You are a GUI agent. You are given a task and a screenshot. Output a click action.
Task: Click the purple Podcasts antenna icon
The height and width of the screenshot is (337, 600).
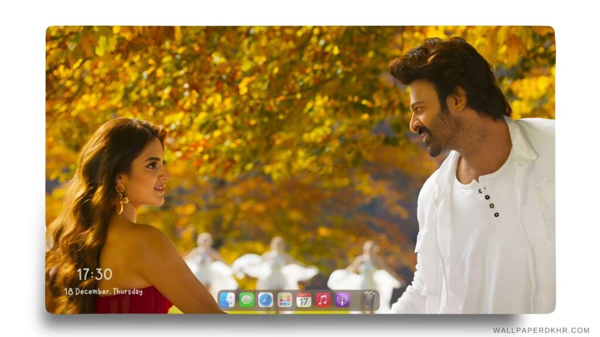click(x=342, y=298)
